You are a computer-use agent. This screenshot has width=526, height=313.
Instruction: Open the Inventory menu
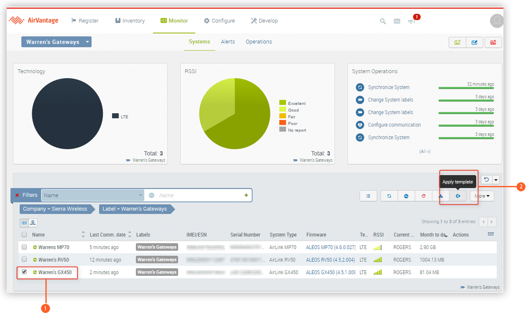click(130, 20)
